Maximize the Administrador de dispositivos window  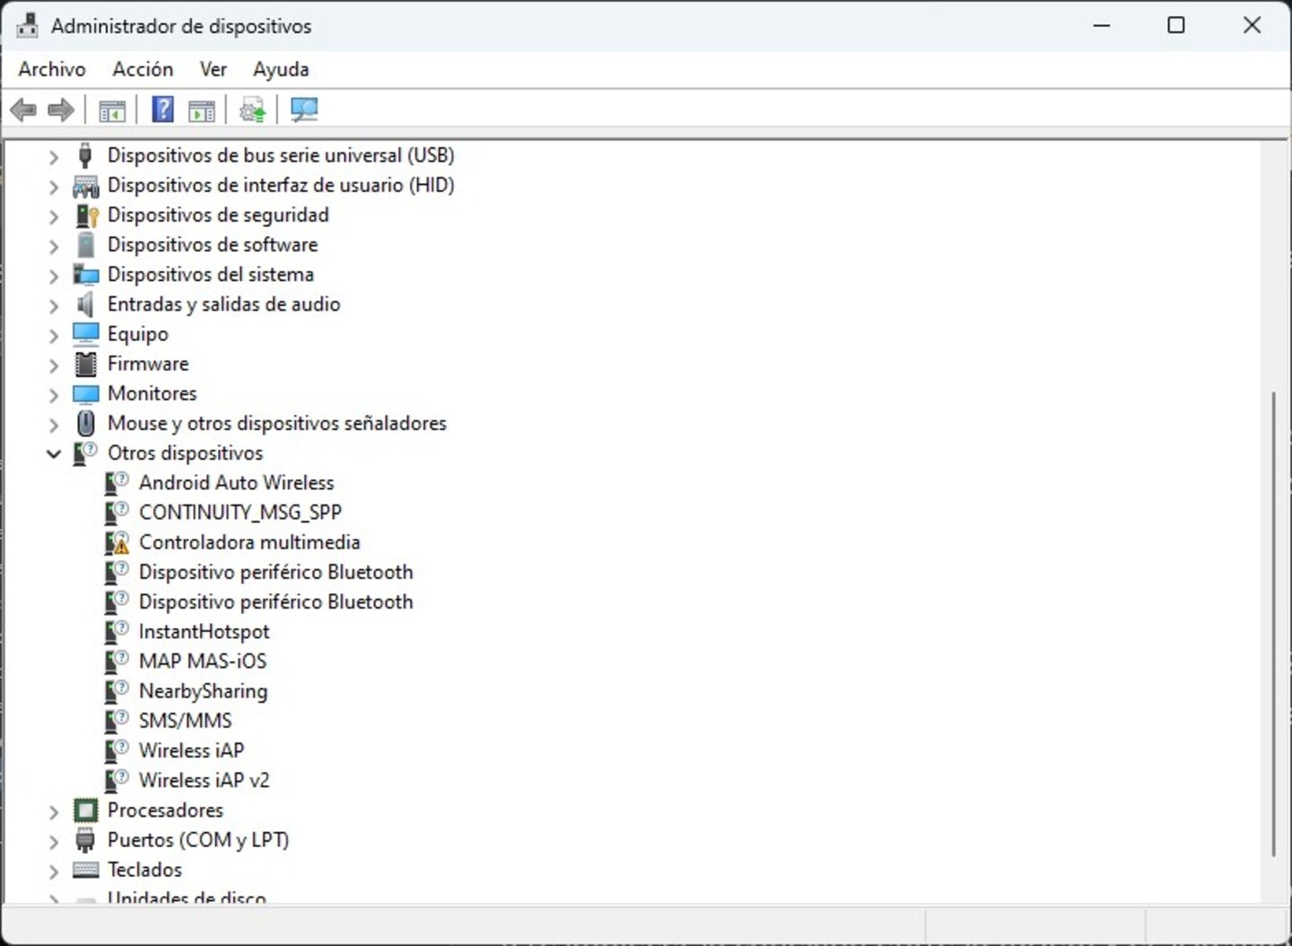(1176, 25)
